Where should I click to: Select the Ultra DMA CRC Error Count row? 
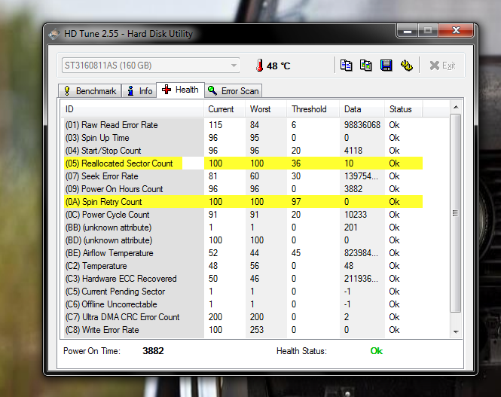(242, 317)
